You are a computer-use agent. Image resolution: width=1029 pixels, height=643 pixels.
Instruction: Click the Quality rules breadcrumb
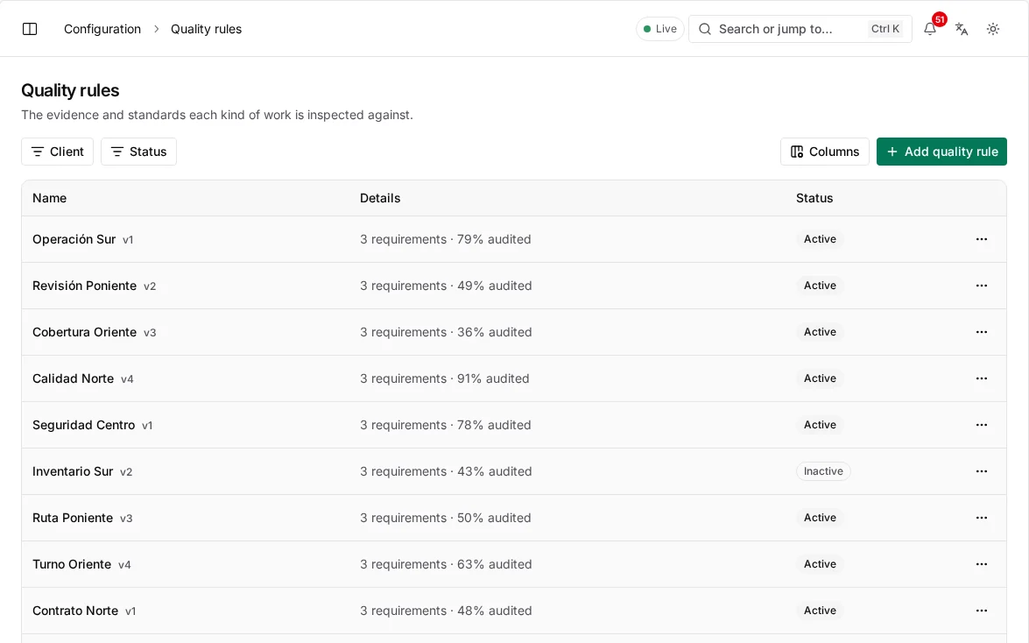(206, 29)
